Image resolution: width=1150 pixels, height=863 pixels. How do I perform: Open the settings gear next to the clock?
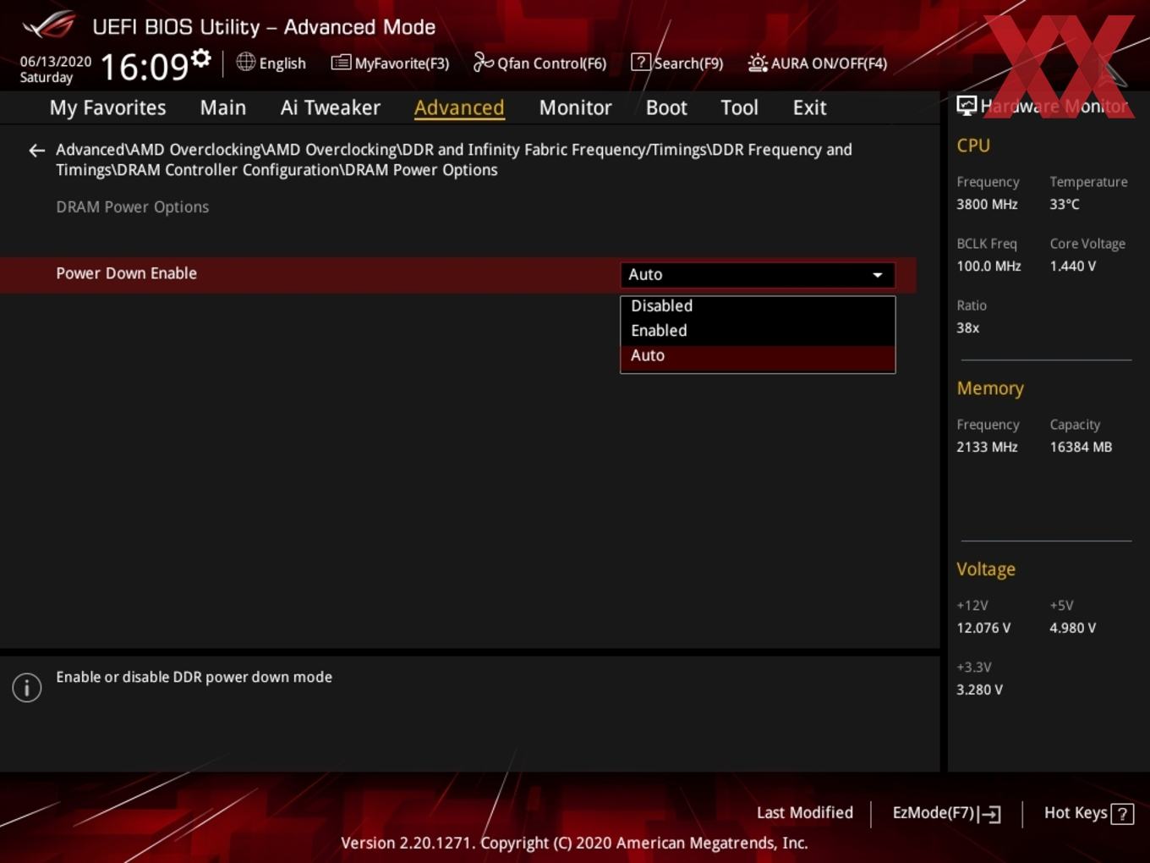click(201, 58)
